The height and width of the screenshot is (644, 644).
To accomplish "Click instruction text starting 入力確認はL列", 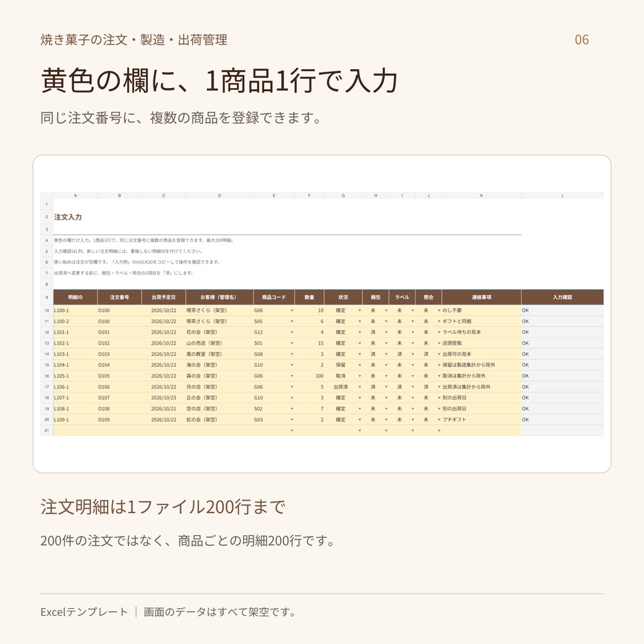I will 128,251.
